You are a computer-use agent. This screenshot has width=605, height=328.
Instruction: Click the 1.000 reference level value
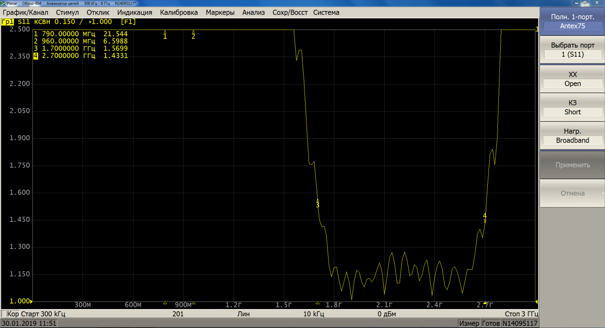pyautogui.click(x=20, y=301)
